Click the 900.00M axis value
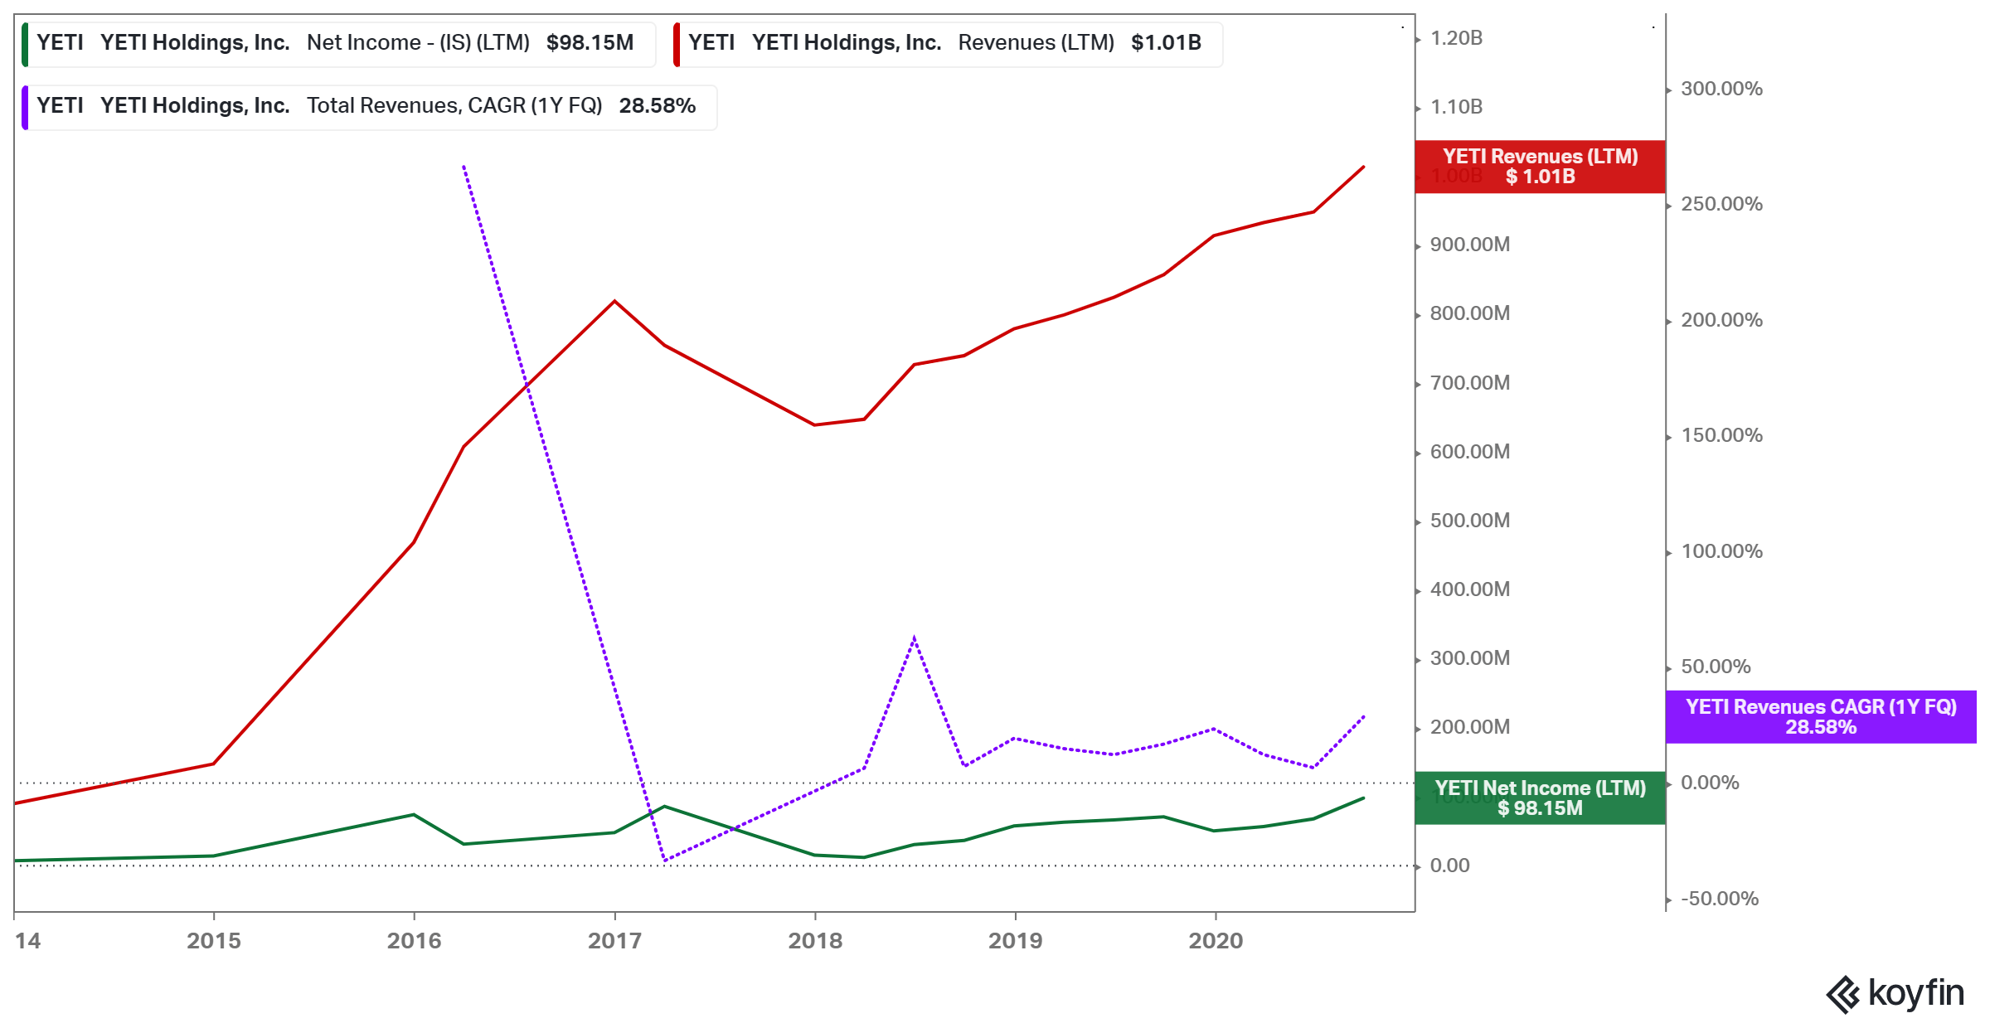Image resolution: width=1990 pixels, height=1028 pixels. tap(1470, 245)
